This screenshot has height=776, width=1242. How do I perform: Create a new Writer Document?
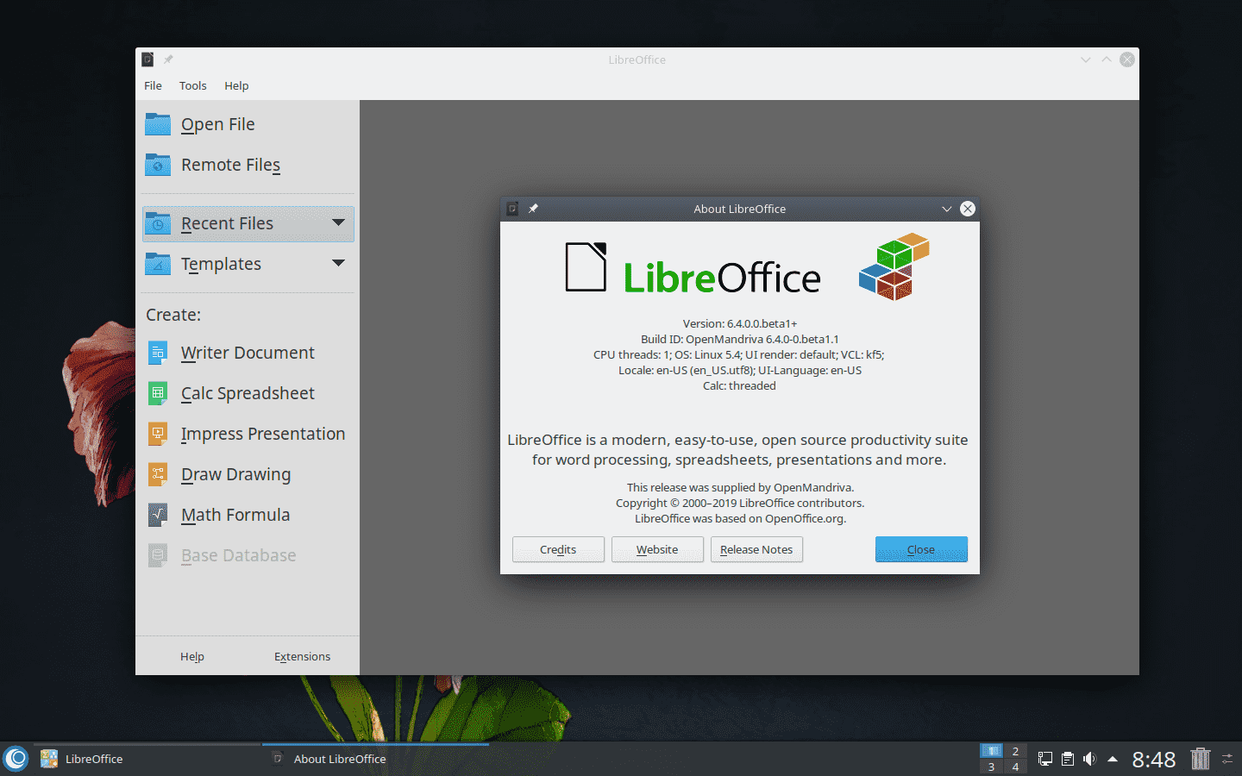click(247, 353)
